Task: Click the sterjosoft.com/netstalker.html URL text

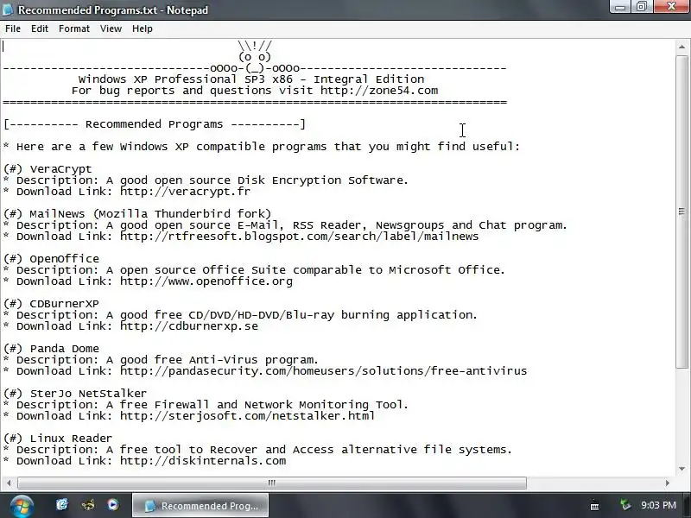Action: click(x=247, y=416)
